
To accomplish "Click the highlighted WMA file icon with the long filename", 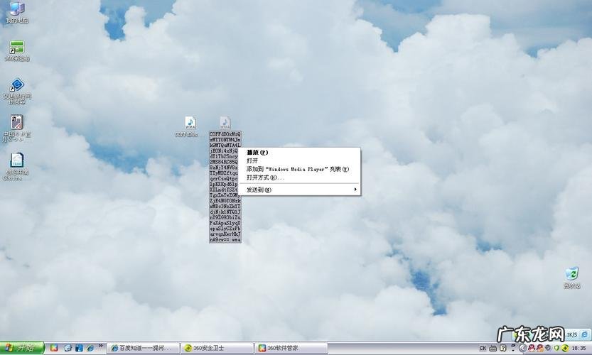I will (x=225, y=124).
